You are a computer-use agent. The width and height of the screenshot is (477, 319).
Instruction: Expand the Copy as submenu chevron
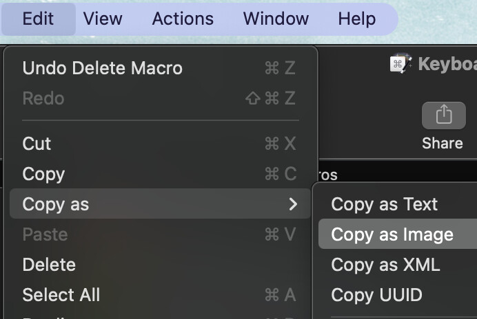coord(293,204)
